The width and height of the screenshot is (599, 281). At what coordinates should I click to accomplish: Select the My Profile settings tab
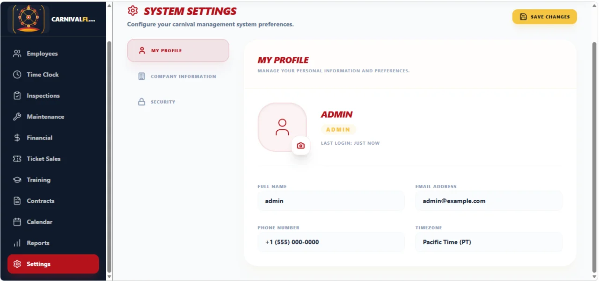click(x=178, y=50)
